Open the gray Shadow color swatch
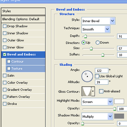Screen dimensions: 127x127 click(119, 116)
